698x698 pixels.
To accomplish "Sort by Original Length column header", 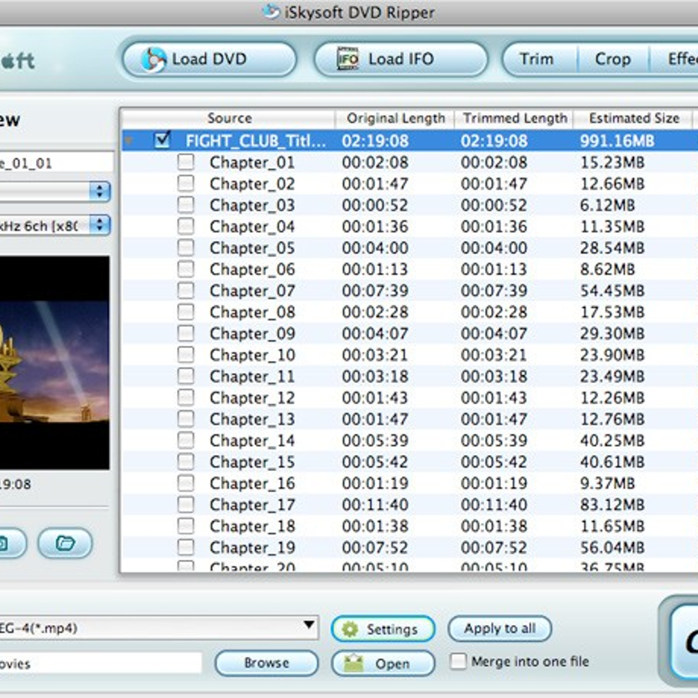I will point(396,118).
